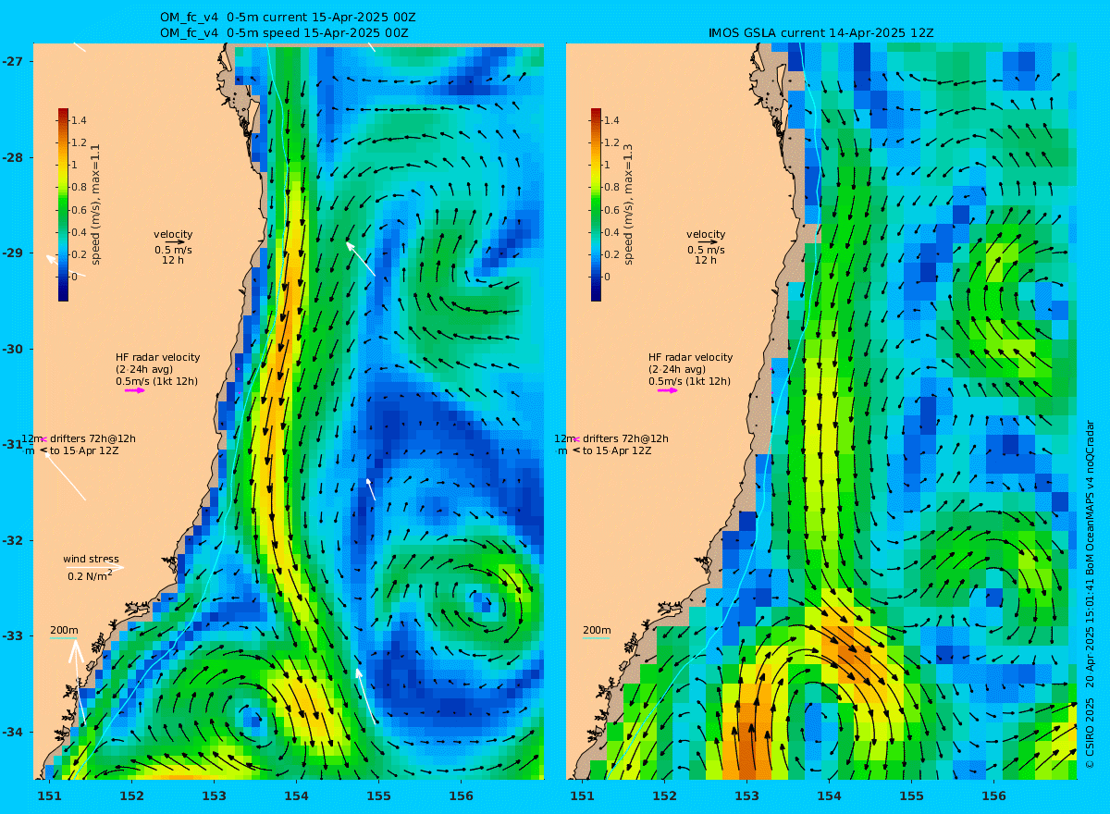The width and height of the screenshot is (1110, 814).
Task: Click colorbar tick '1.4' in OM_fc_v4 panel
Action: click(79, 120)
